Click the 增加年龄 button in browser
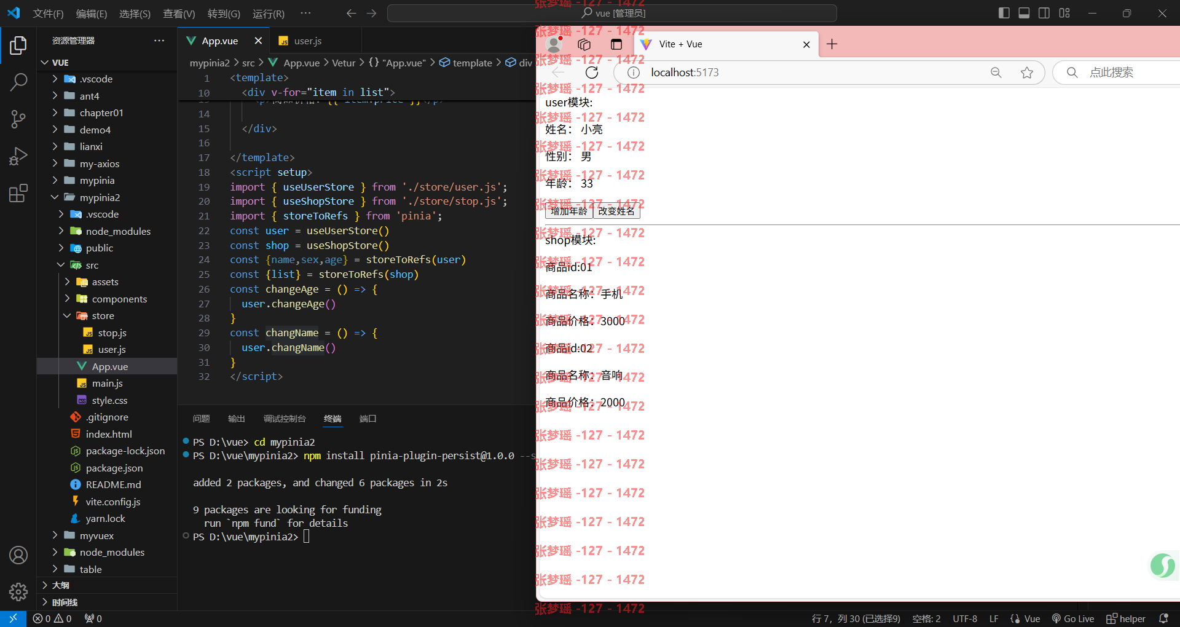The width and height of the screenshot is (1180, 627). tap(569, 211)
